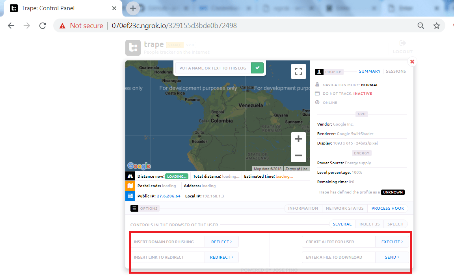Click the Renderer value Google SwiftShader
Image resolution: width=454 pixels, height=278 pixels.
tap(355, 134)
